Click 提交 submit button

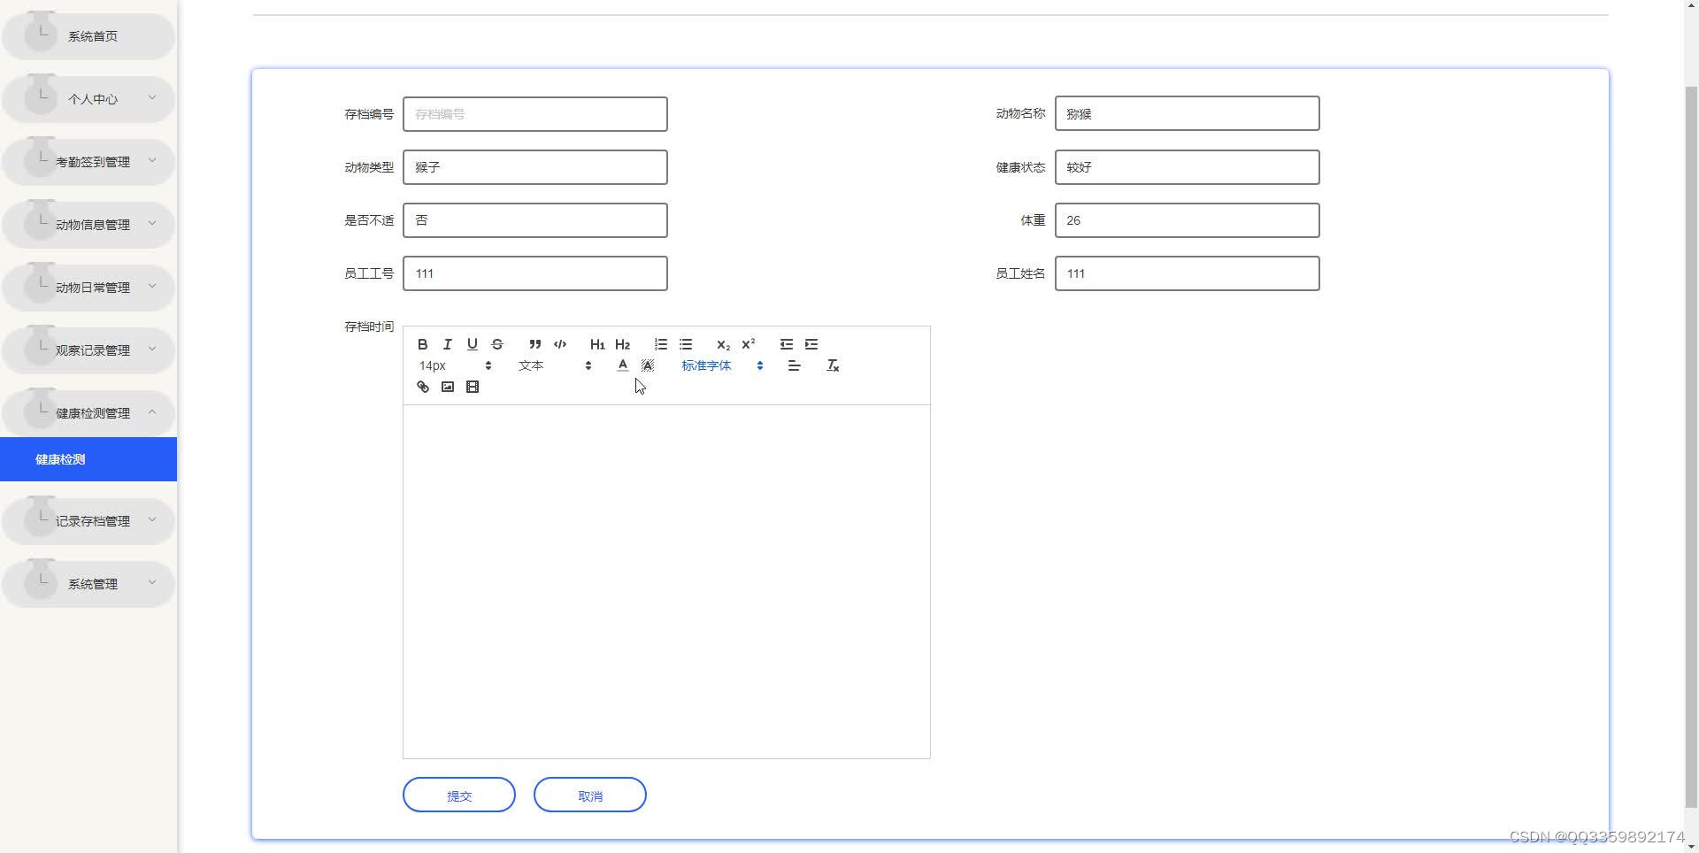pos(459,795)
